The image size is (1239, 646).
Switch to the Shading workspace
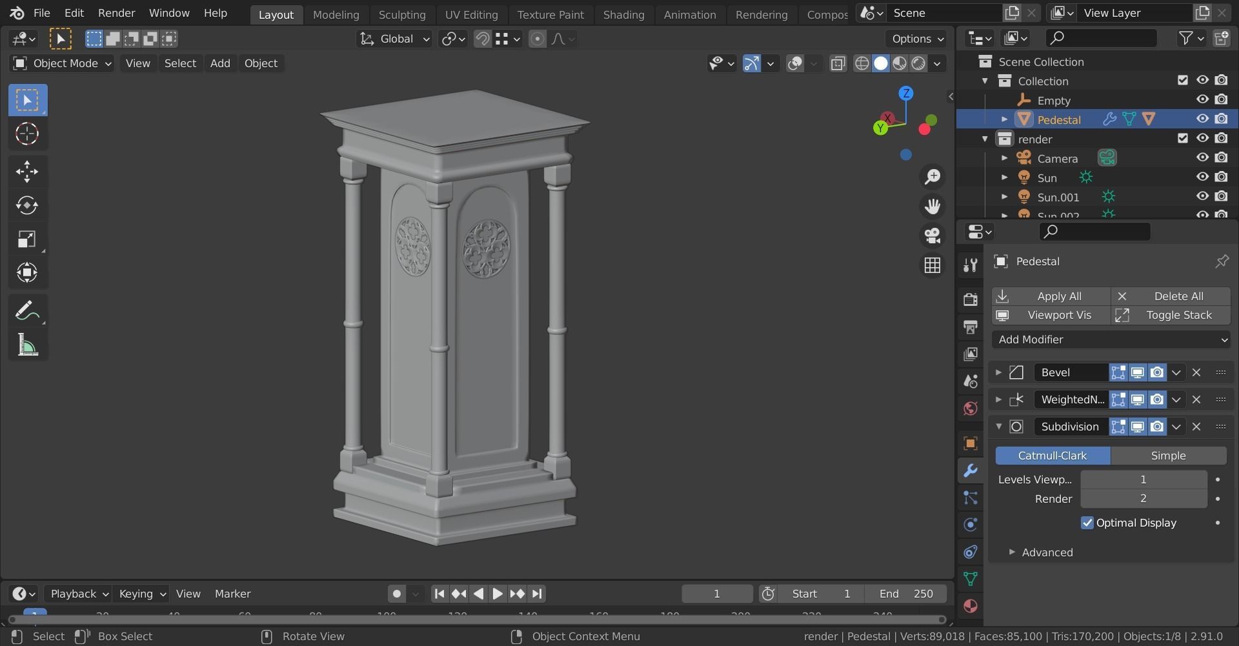point(624,14)
